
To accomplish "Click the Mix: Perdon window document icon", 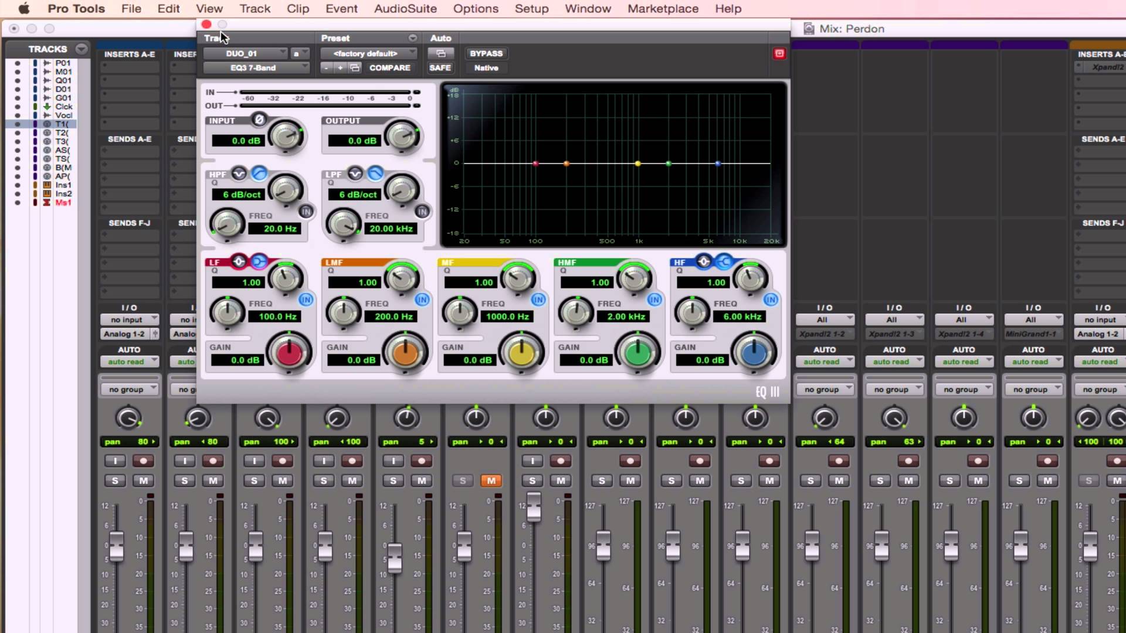I will [x=809, y=28].
